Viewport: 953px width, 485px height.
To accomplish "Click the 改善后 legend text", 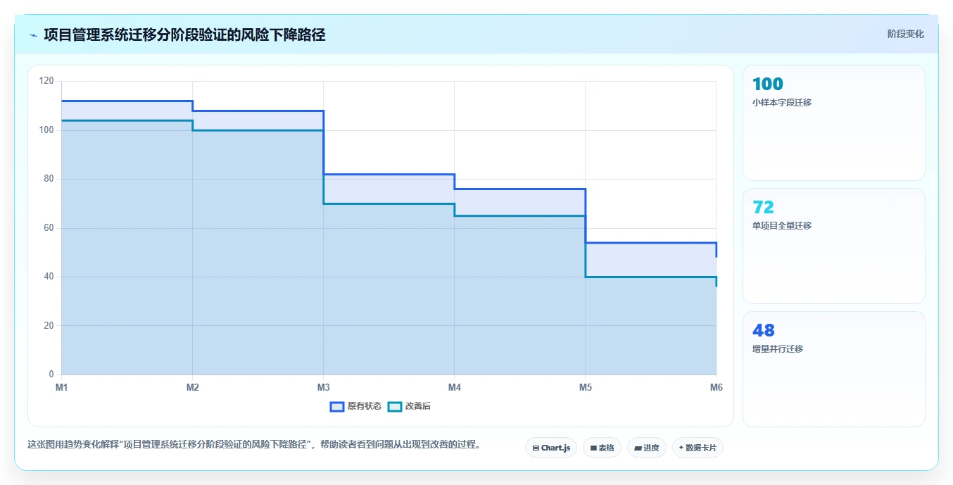I will 418,406.
